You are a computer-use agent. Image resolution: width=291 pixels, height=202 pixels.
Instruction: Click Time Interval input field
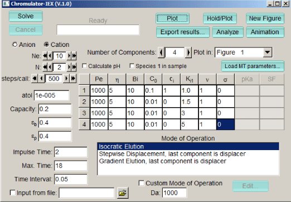click(x=71, y=179)
